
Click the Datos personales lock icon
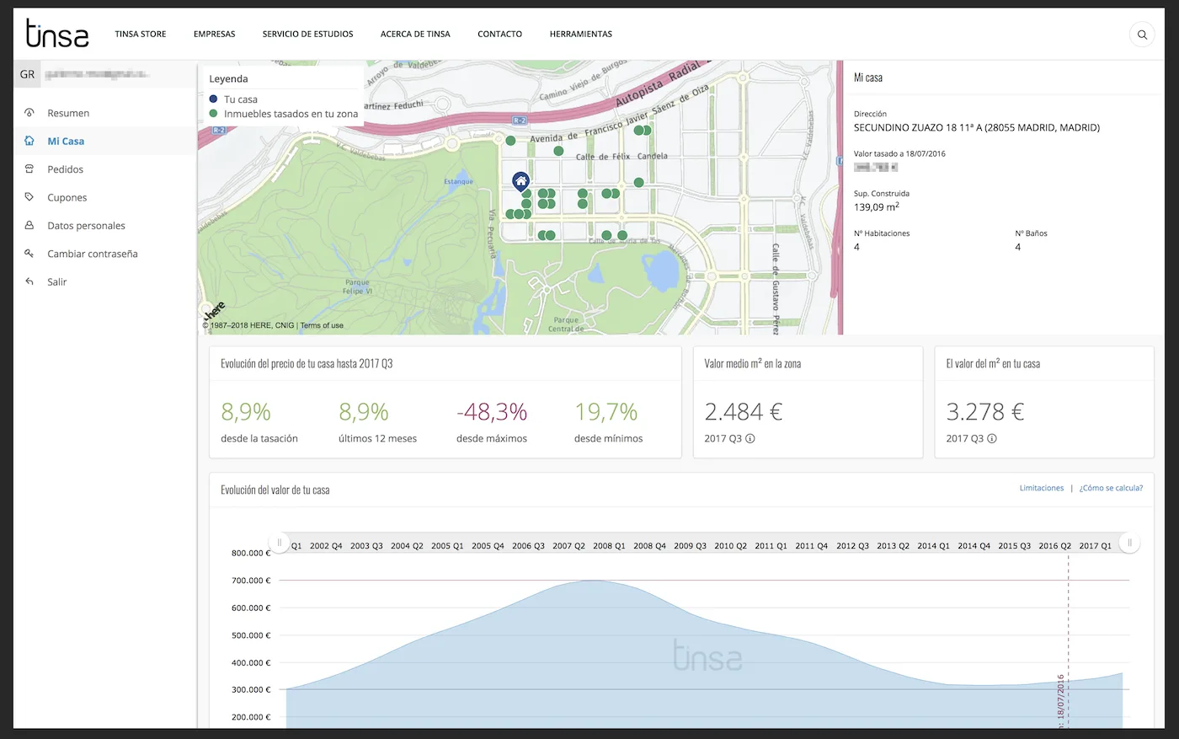[29, 226]
